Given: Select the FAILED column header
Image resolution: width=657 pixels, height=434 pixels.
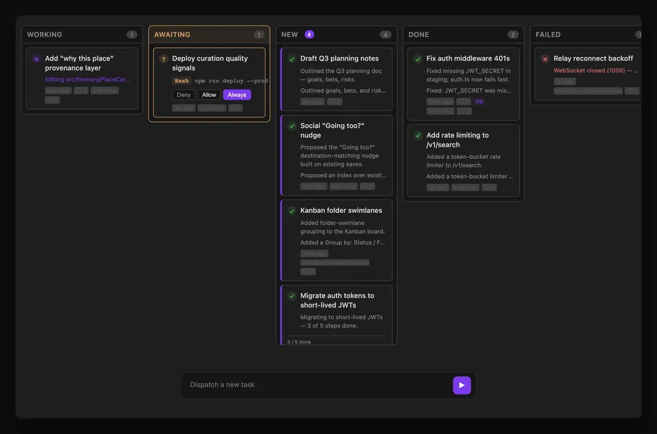Looking at the screenshot, I should coord(586,34).
